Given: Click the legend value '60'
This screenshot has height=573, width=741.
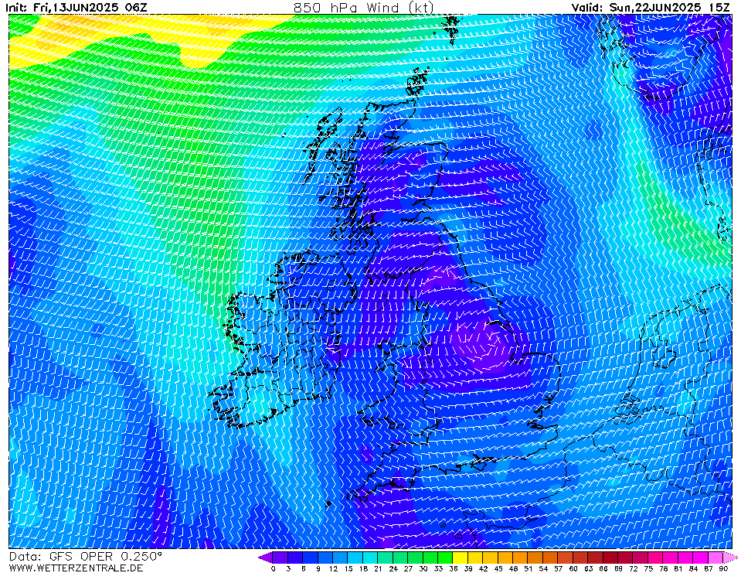Looking at the screenshot, I should tap(573, 568).
